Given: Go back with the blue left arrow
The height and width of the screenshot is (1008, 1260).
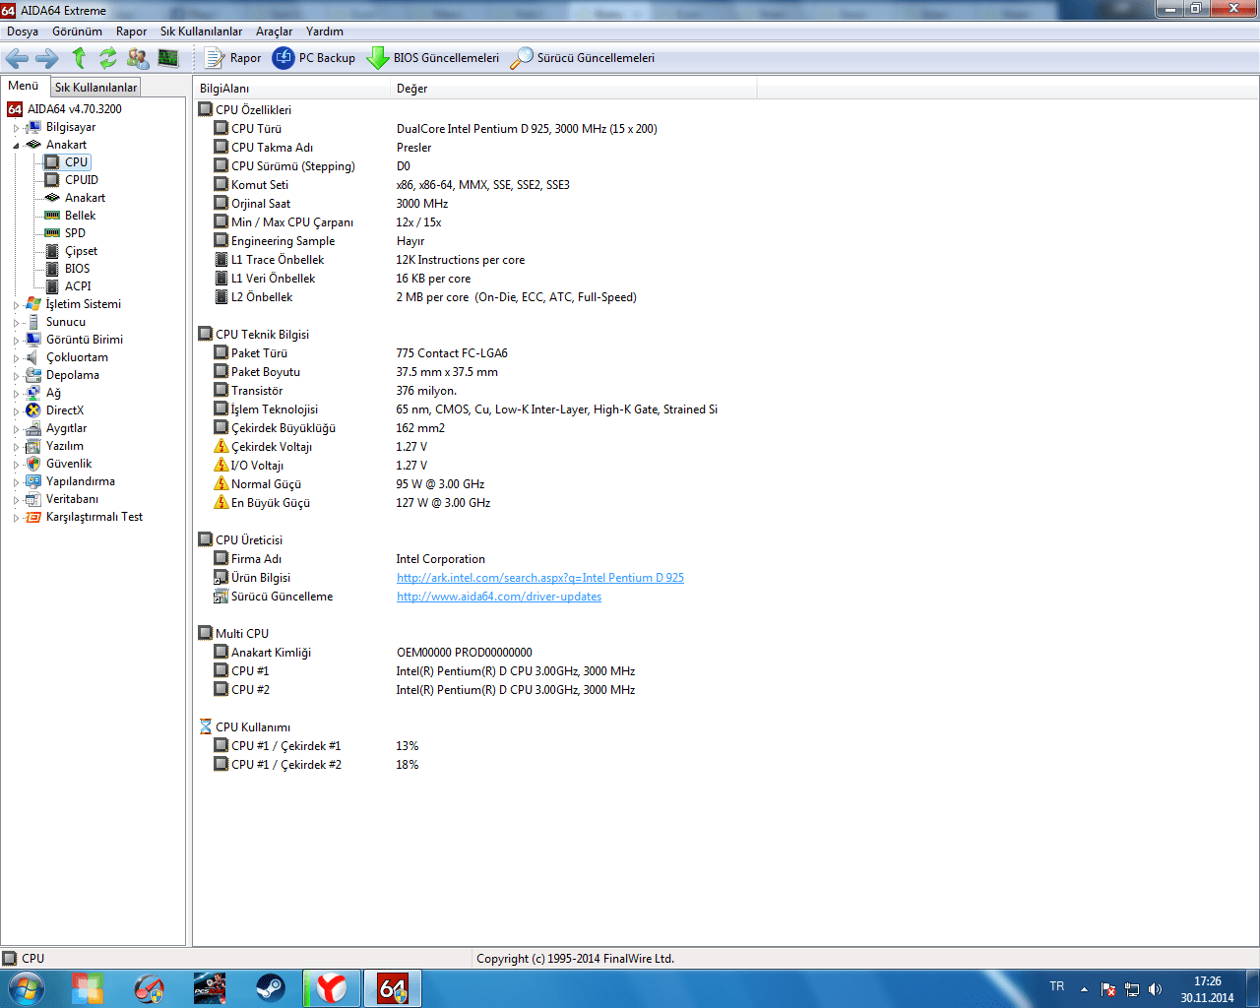Looking at the screenshot, I should 17,58.
